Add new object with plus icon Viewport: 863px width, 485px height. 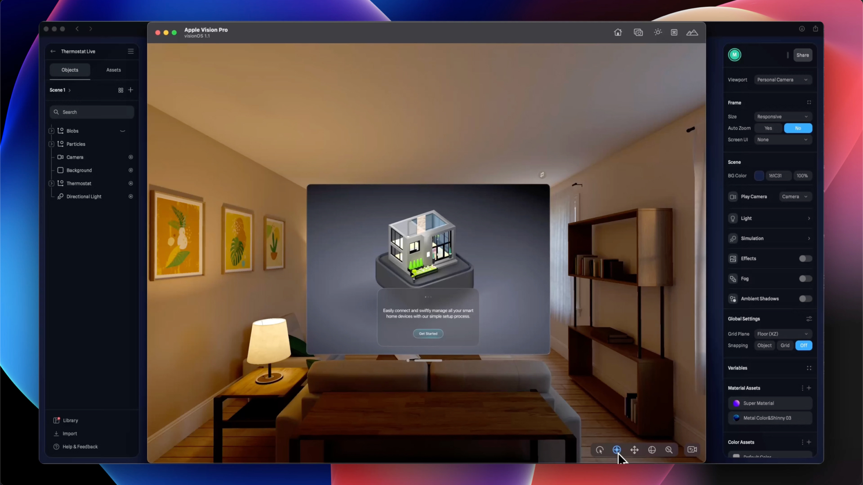point(131,90)
